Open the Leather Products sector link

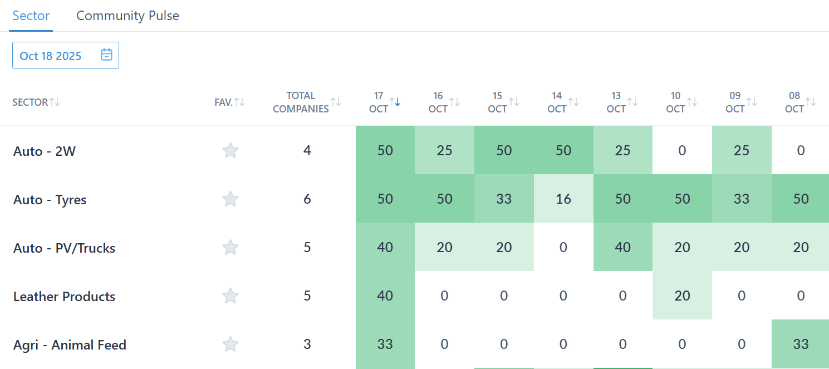tap(64, 297)
